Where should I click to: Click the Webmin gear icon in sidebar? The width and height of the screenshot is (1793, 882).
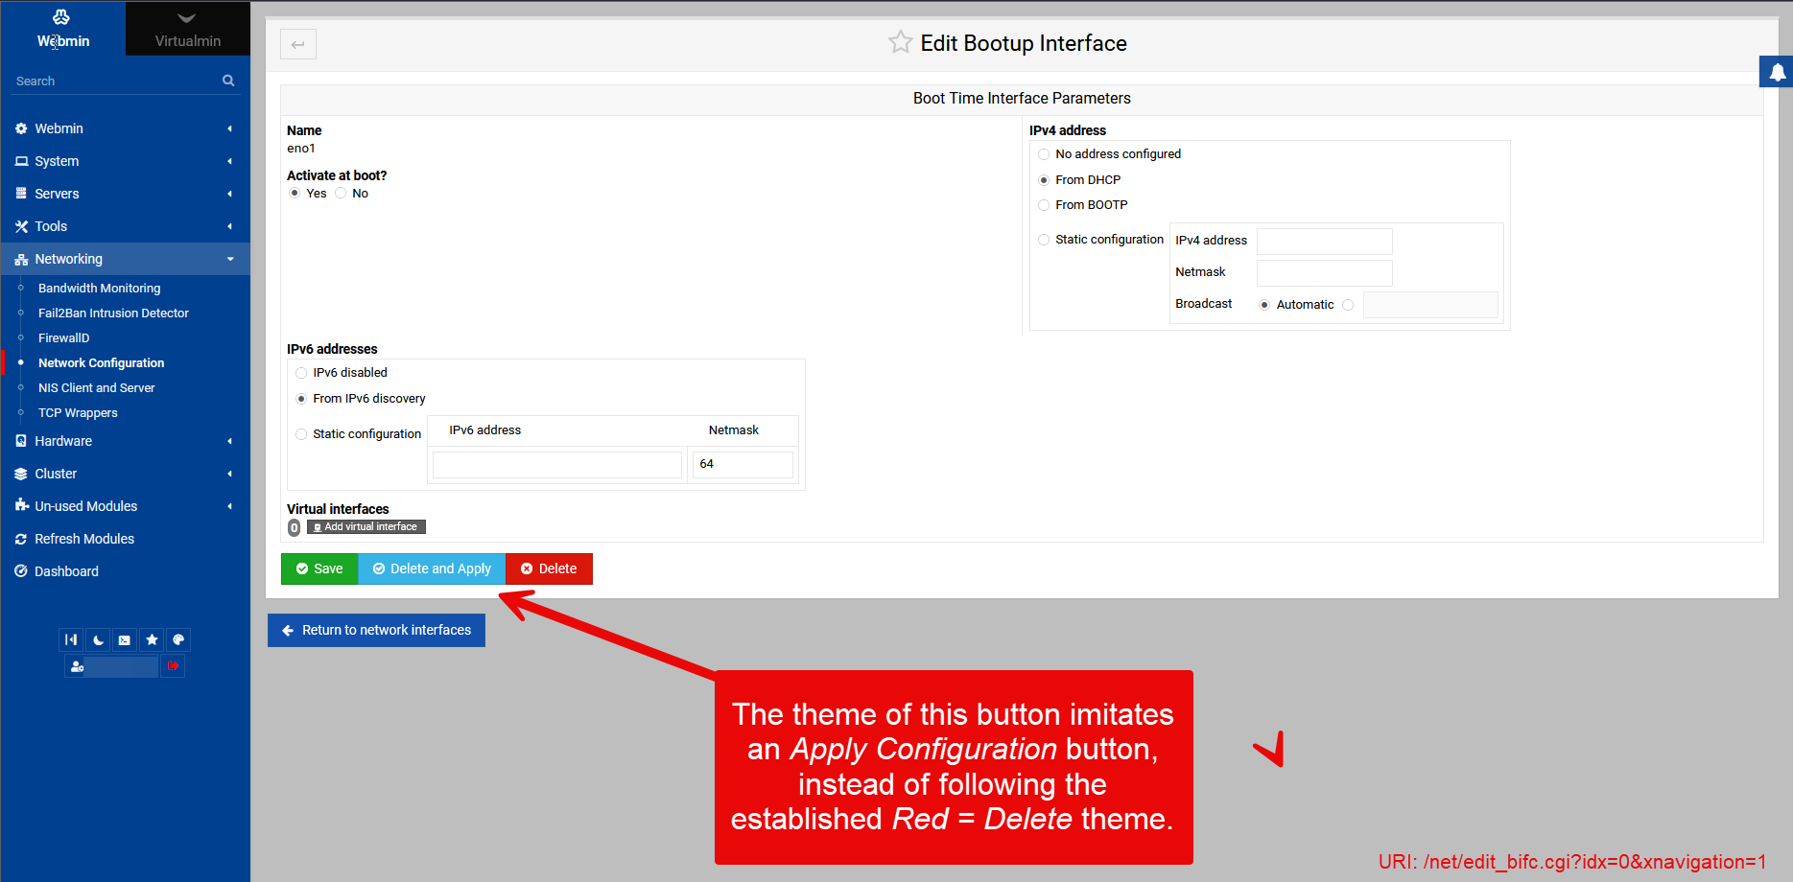pos(21,128)
